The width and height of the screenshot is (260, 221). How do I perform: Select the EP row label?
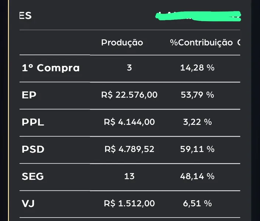coord(29,95)
